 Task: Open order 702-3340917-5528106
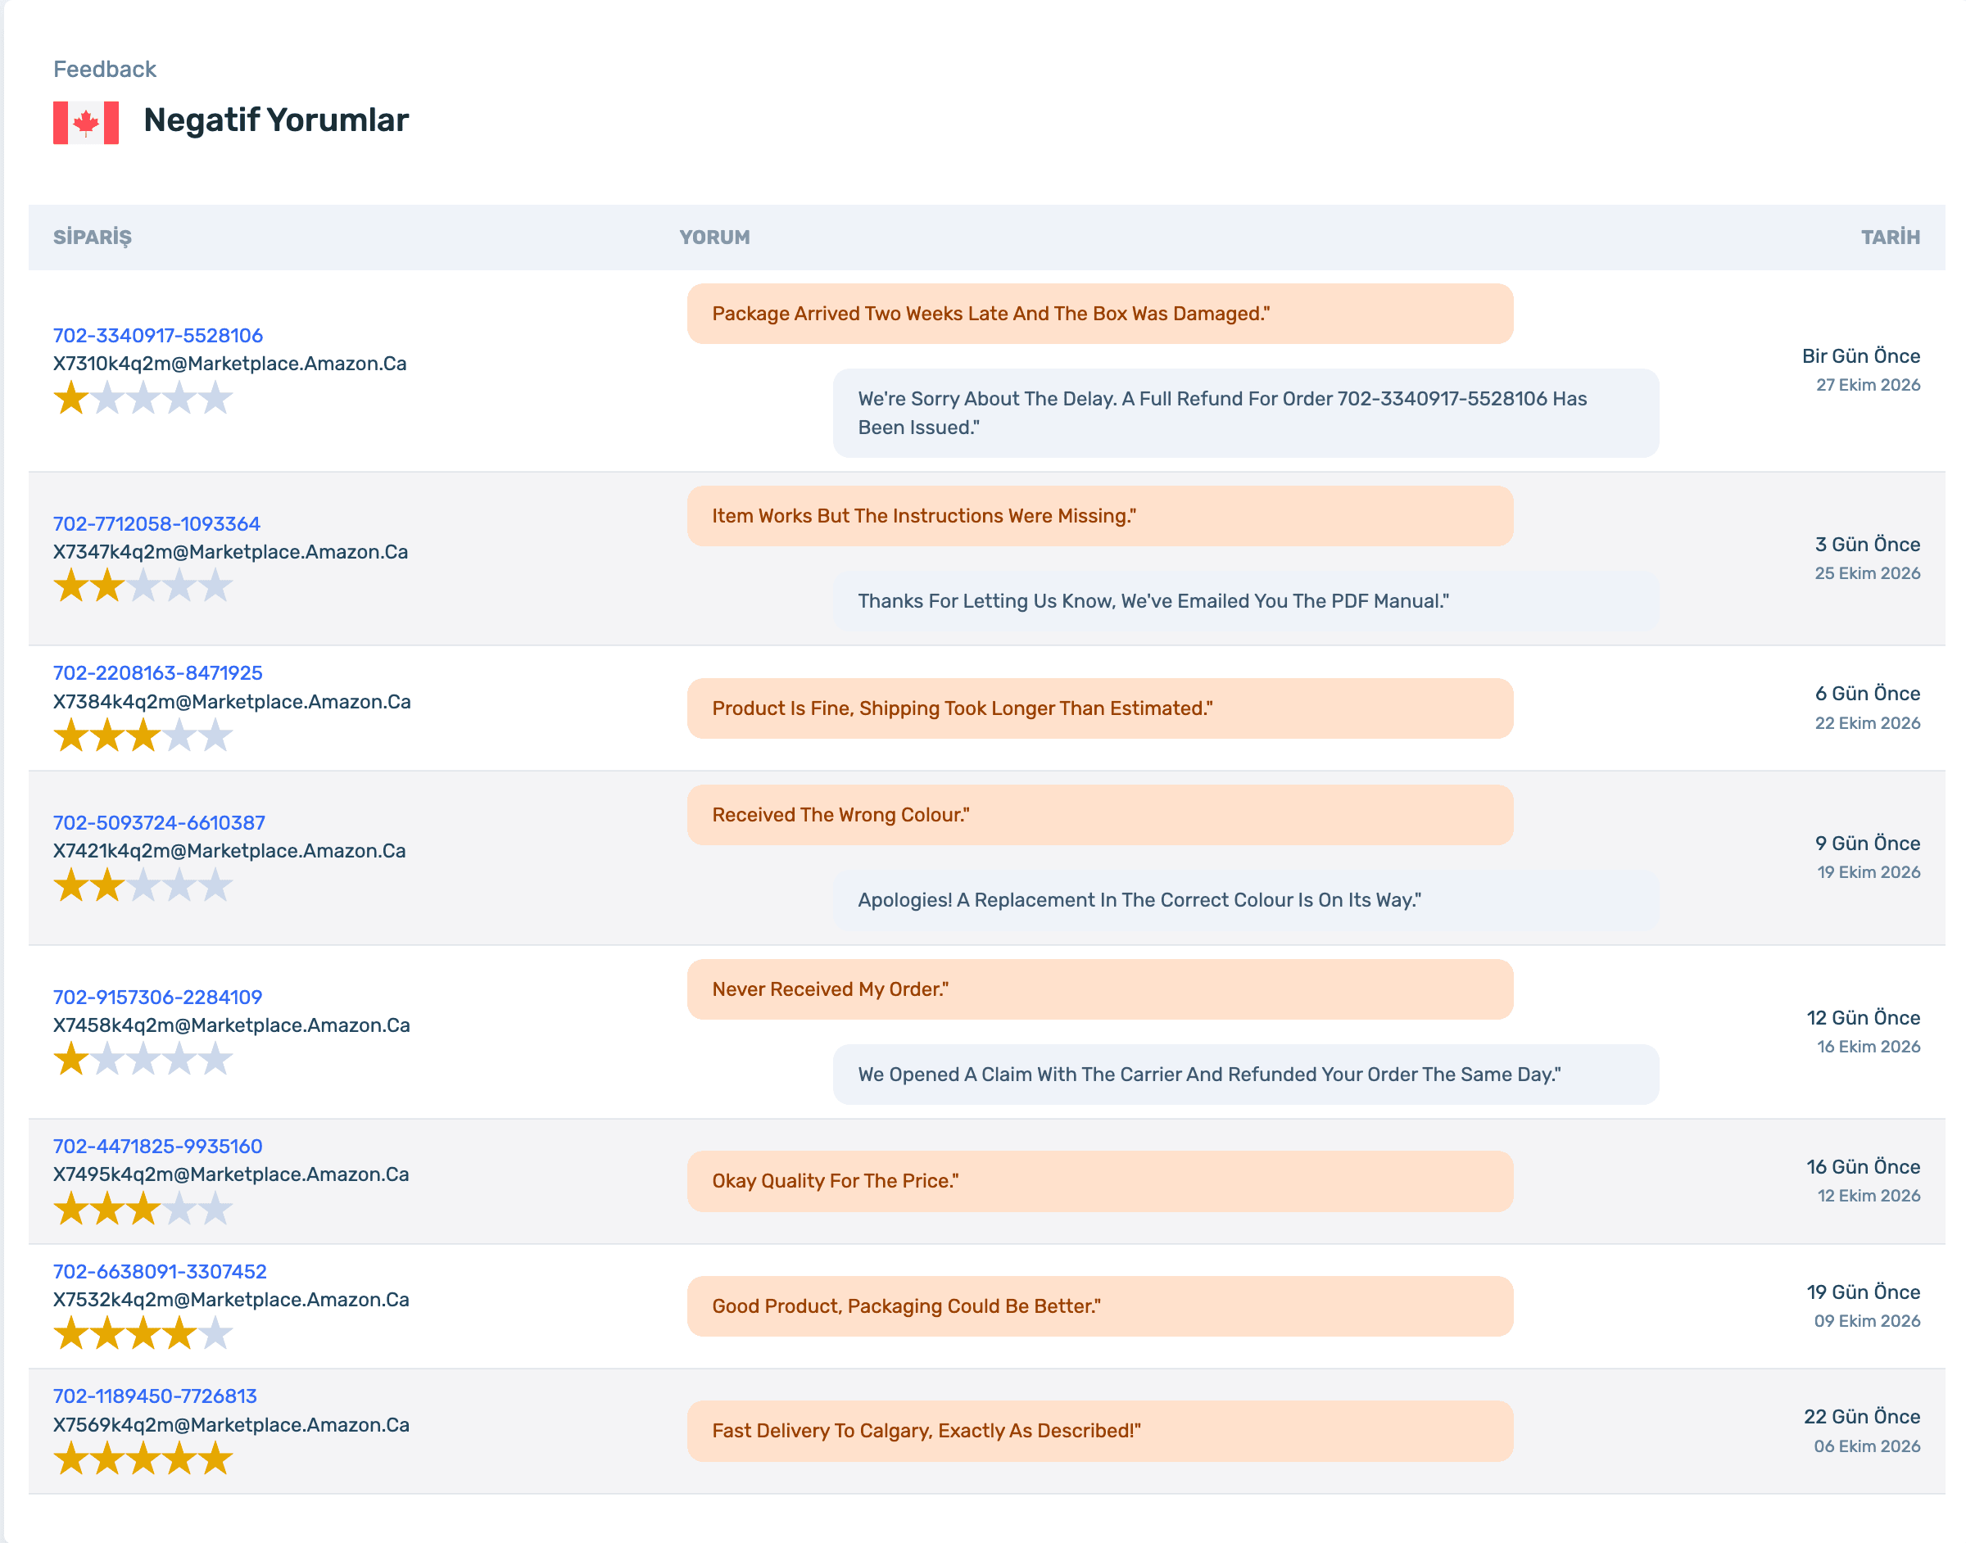[158, 335]
